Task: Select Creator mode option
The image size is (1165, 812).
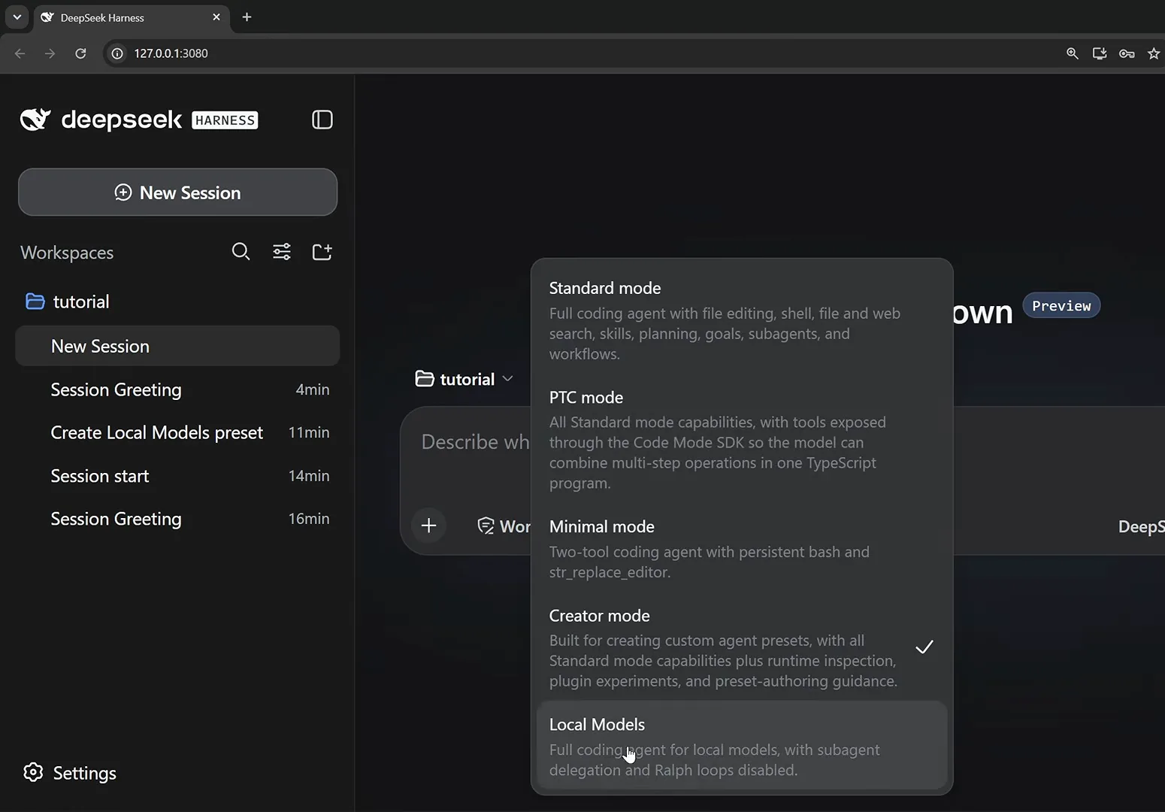Action: pos(742,647)
